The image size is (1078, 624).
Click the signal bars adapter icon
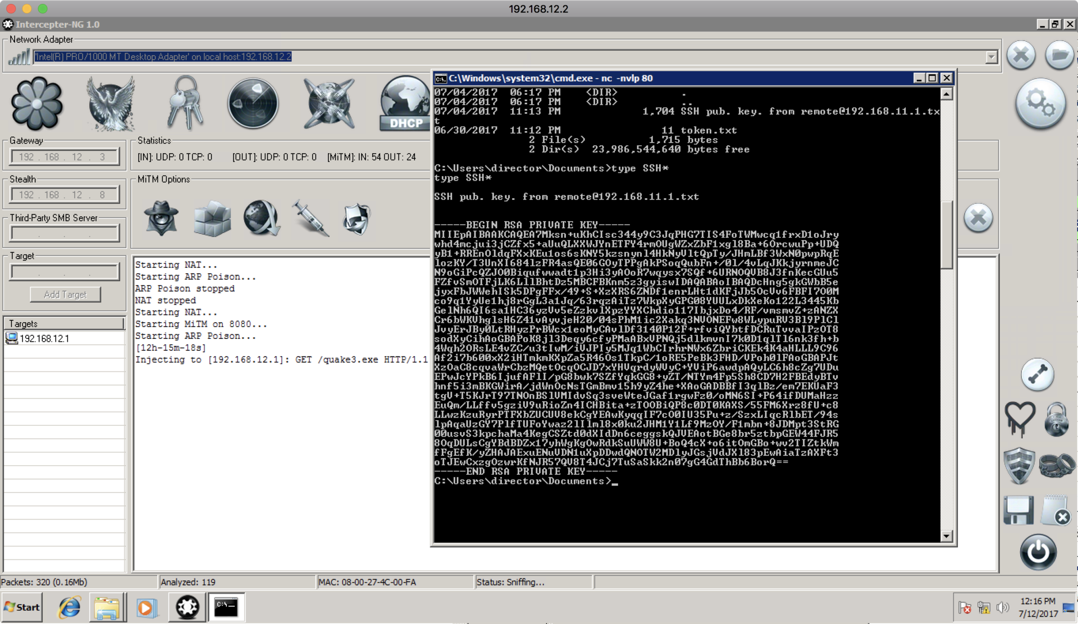pos(20,56)
